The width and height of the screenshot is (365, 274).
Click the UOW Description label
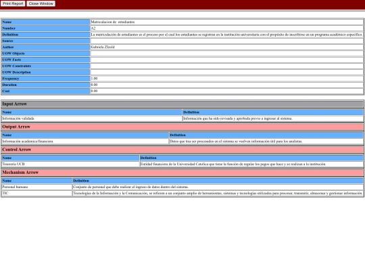point(16,72)
